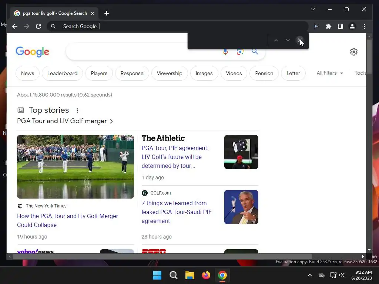The width and height of the screenshot is (379, 284).
Task: Open the volume speaker tray icon
Action: click(342, 275)
